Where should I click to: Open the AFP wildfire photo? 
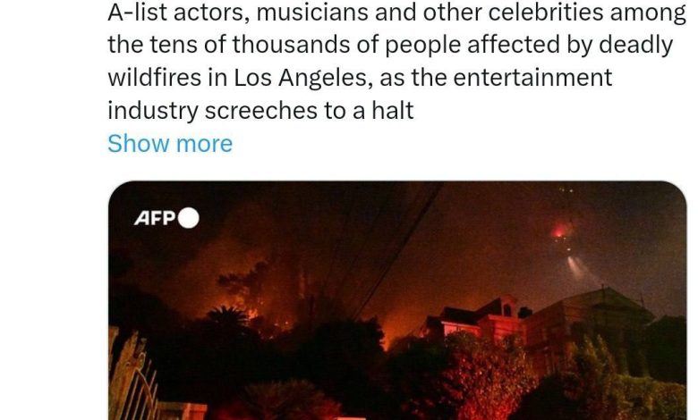click(x=397, y=300)
